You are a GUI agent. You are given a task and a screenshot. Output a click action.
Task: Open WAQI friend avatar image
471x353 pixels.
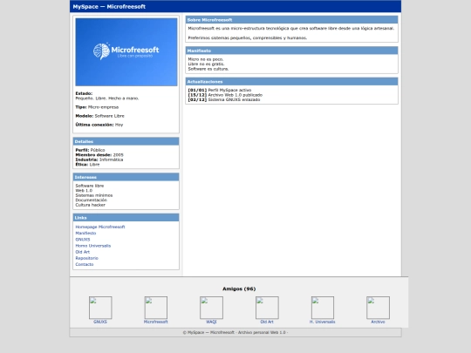(211, 308)
